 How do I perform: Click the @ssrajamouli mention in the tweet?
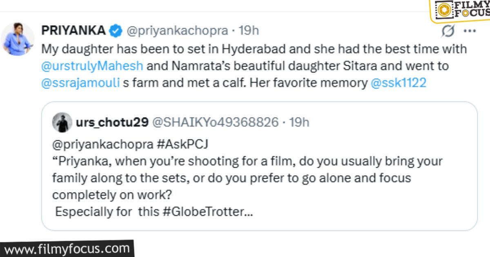(80, 82)
